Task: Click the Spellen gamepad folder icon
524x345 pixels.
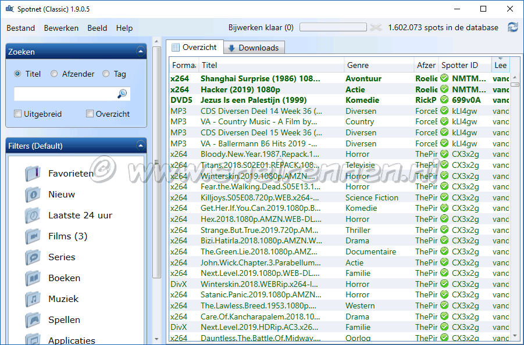Action: click(x=33, y=320)
